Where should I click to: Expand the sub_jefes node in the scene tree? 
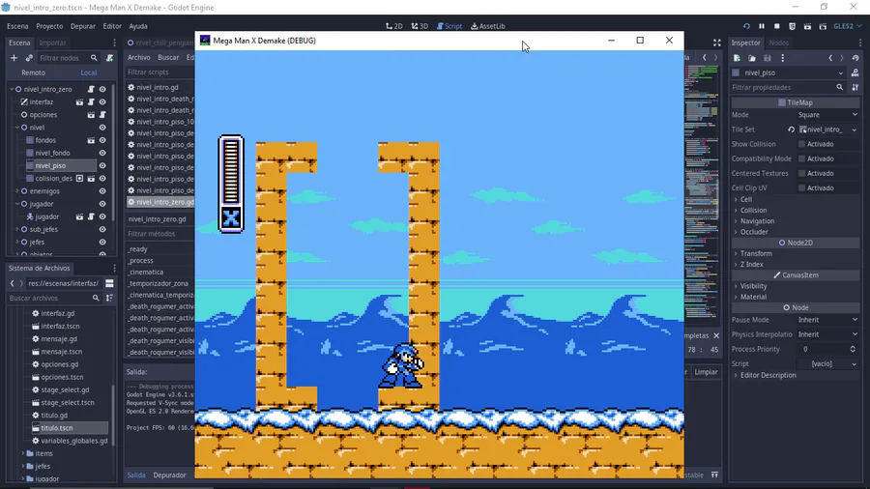click(x=17, y=230)
